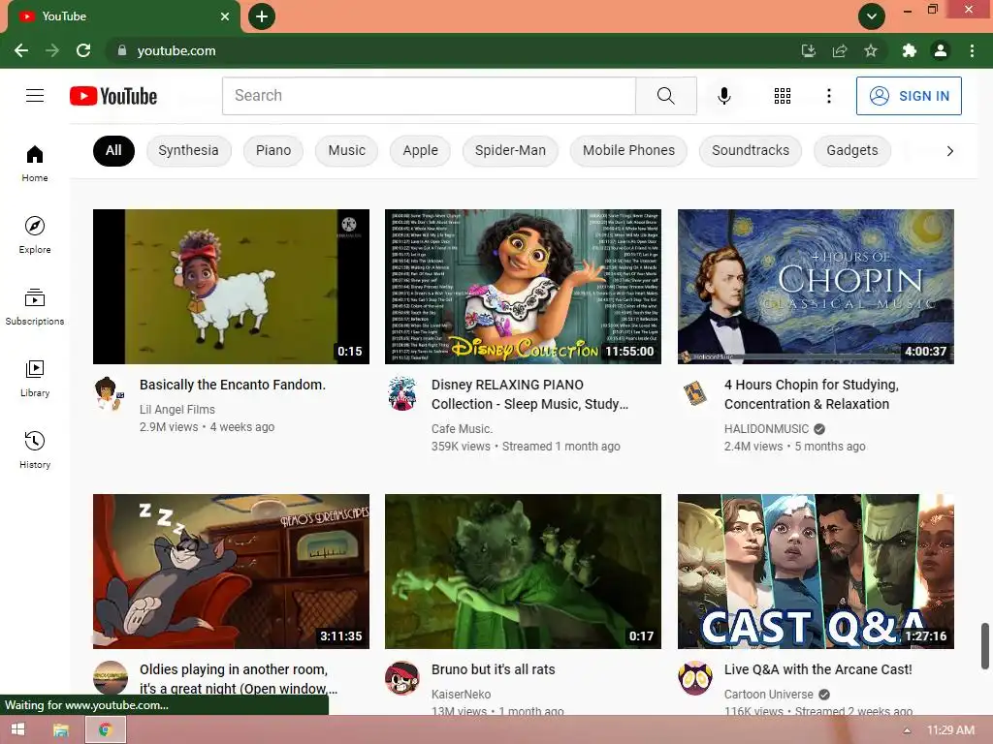The image size is (993, 744).
Task: Open Explore in sidebar
Action: pyautogui.click(x=35, y=234)
